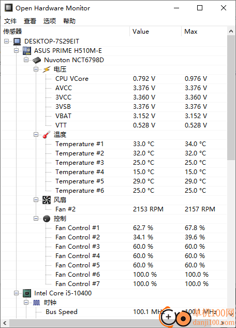Select the Fan Control #7 row
Viewport: 236px width, 328px height.
pos(114,284)
